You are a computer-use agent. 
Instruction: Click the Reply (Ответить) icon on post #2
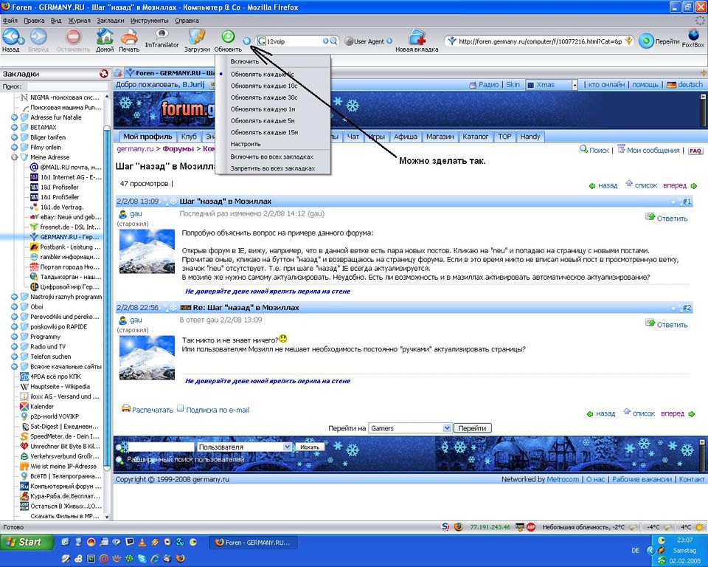(650, 323)
